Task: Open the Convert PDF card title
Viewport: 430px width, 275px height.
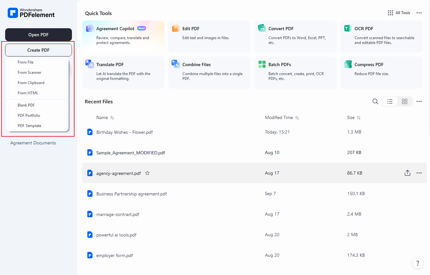Action: tap(281, 29)
